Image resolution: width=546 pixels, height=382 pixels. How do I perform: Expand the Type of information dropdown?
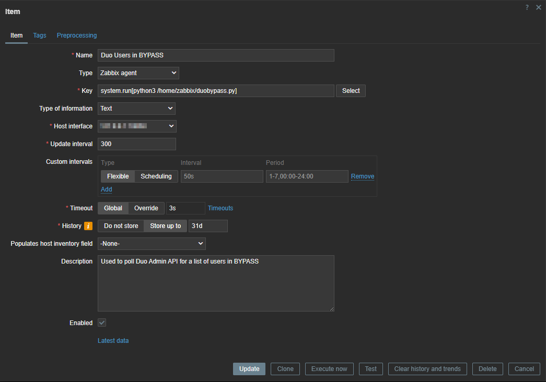click(136, 109)
